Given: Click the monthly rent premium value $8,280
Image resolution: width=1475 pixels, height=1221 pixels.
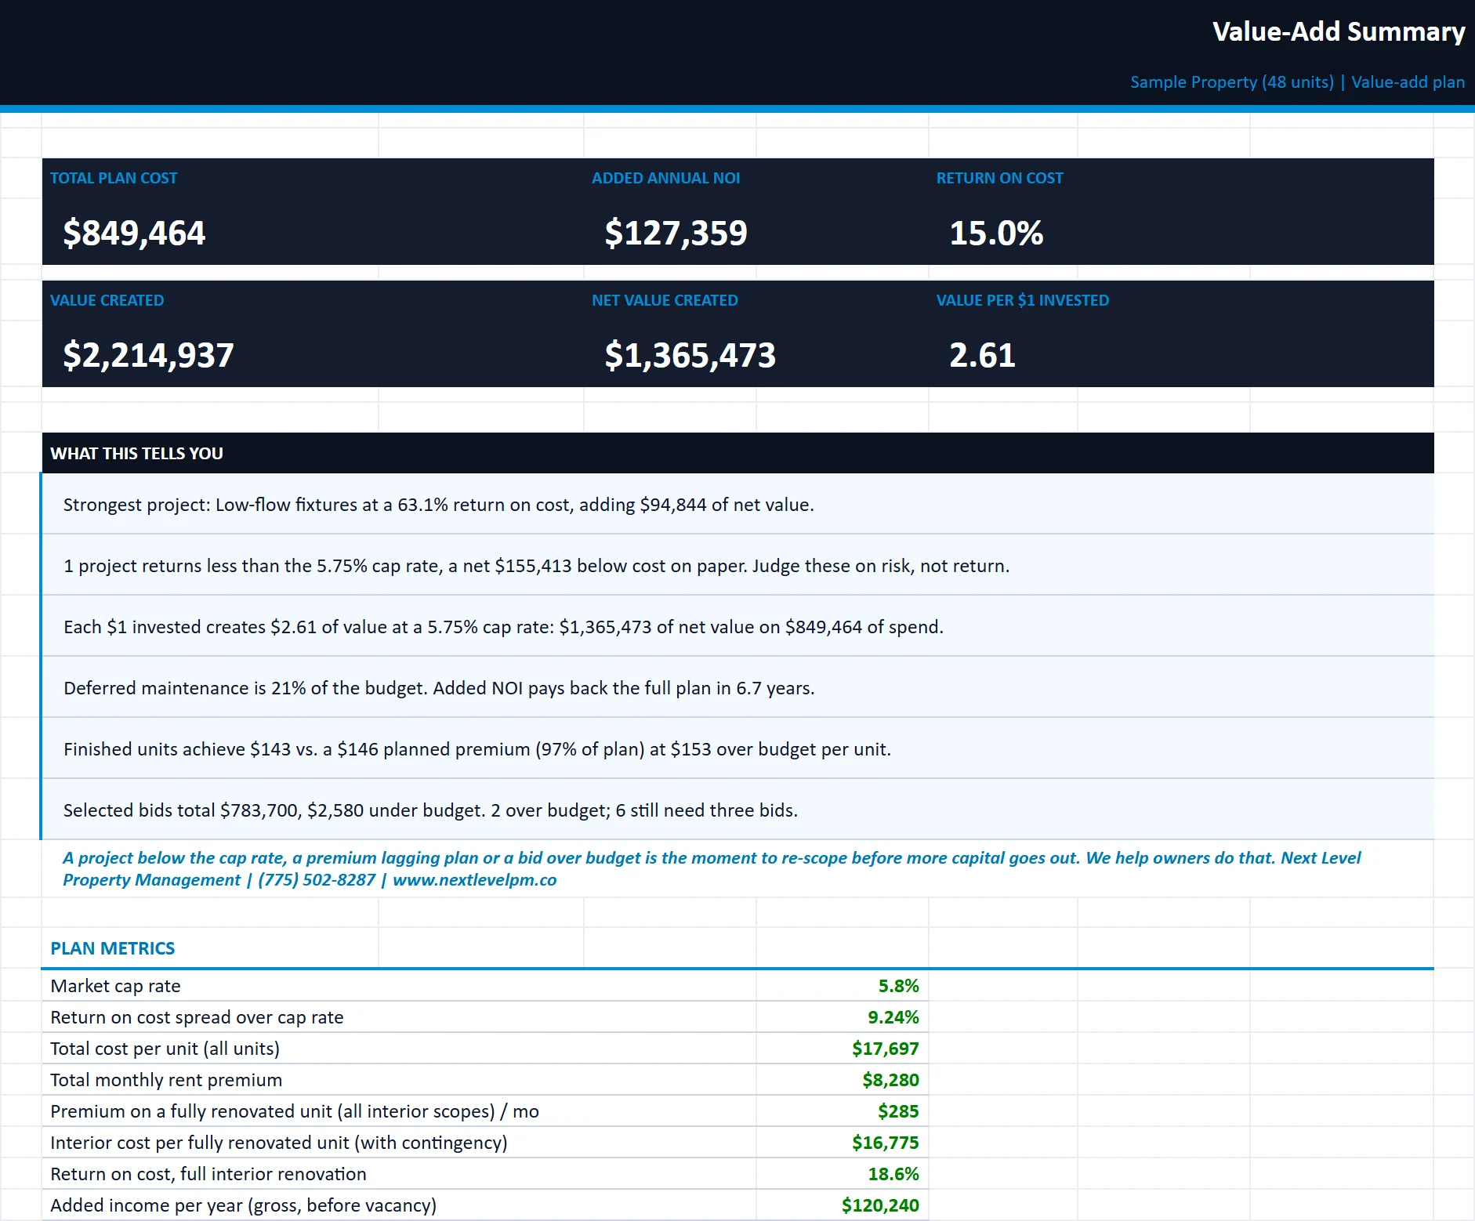Looking at the screenshot, I should [890, 1080].
